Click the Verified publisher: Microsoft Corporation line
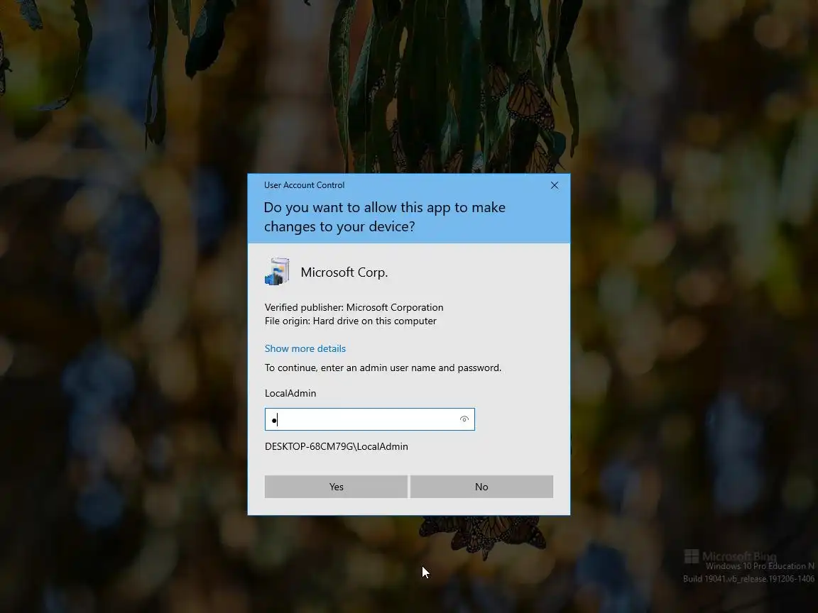 point(354,307)
